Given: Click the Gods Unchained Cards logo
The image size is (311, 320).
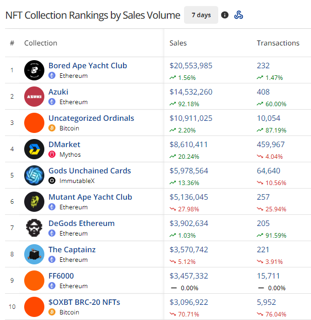Looking at the screenshot, I should 34,175.
